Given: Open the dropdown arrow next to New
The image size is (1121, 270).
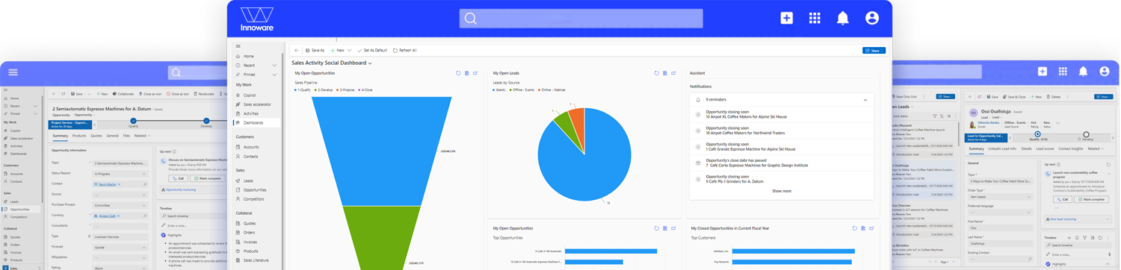Looking at the screenshot, I should (349, 51).
